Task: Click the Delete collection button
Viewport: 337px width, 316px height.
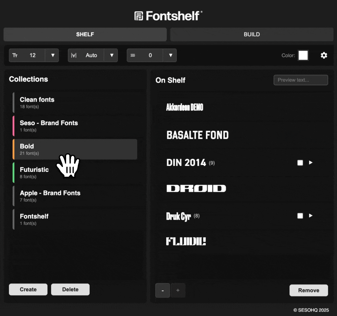Action: (70, 289)
